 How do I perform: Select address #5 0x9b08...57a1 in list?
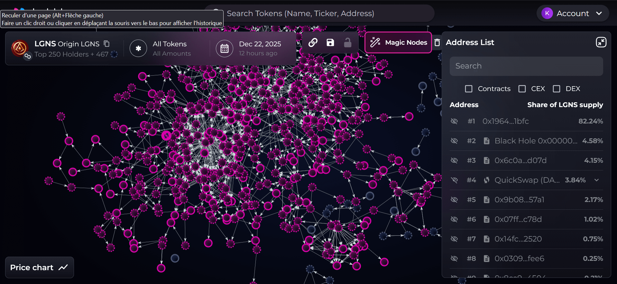click(519, 200)
